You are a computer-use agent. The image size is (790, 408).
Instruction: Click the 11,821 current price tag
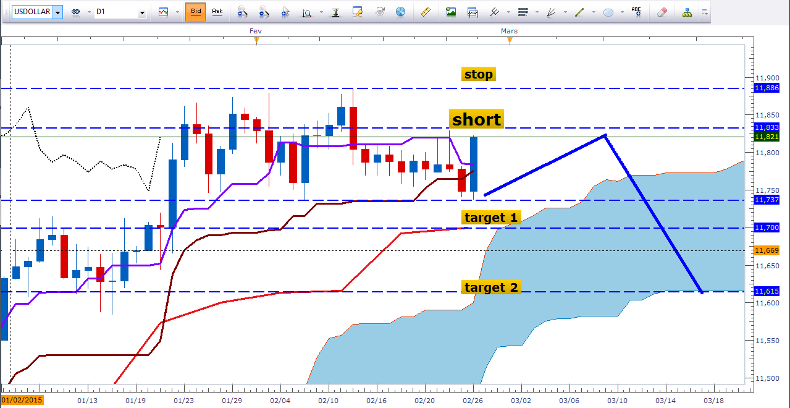767,137
